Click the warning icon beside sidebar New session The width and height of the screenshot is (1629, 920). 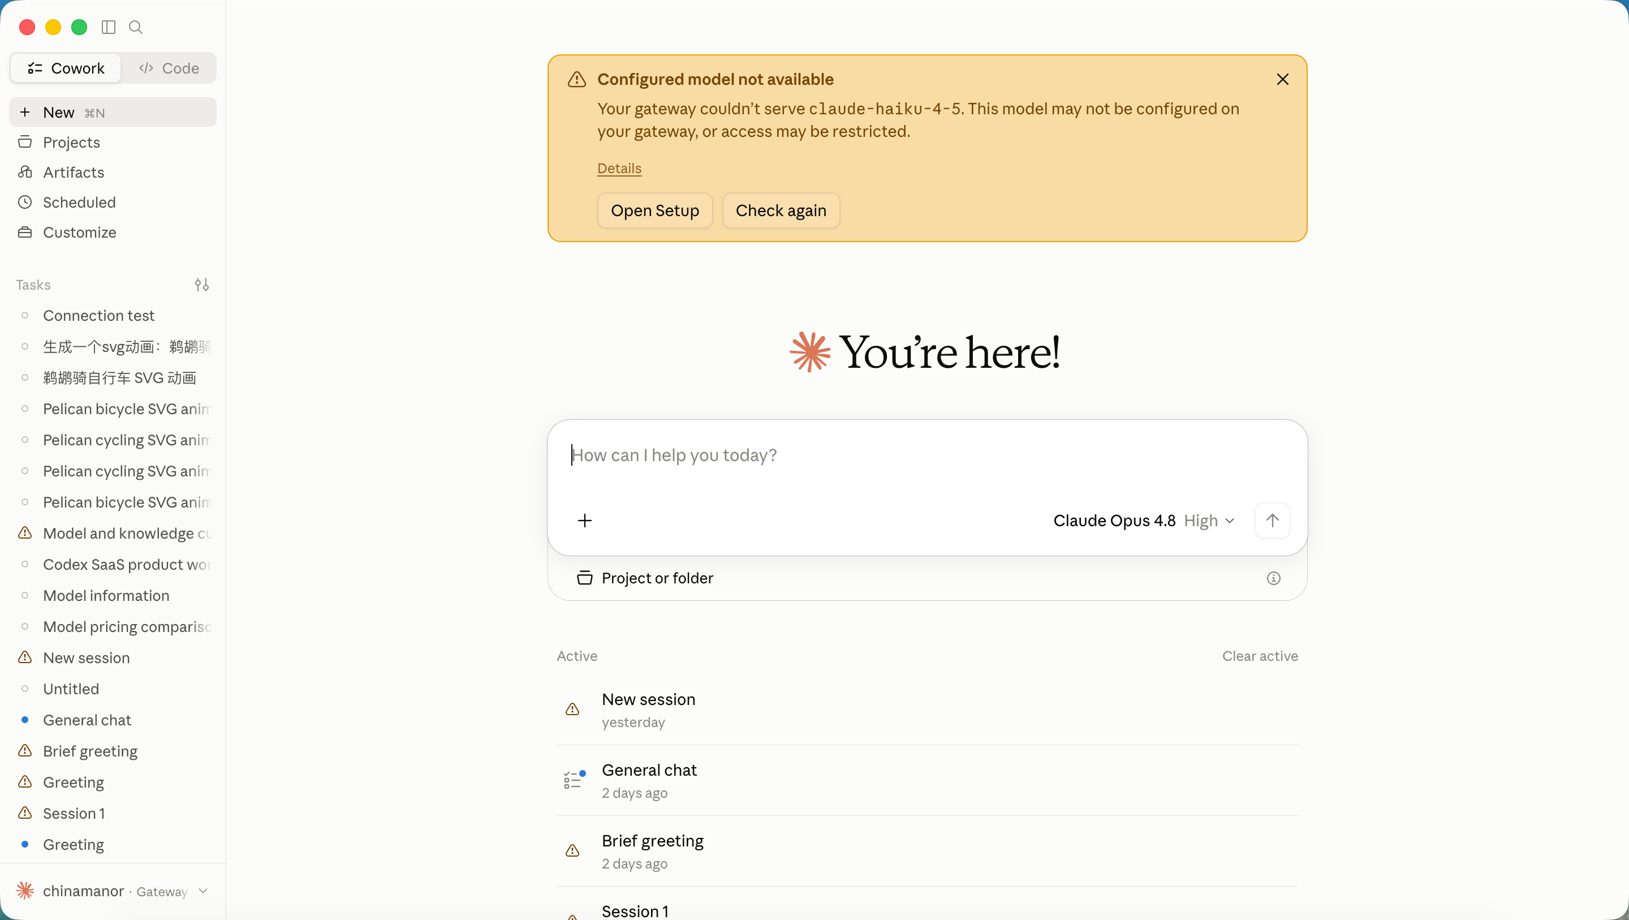click(25, 657)
